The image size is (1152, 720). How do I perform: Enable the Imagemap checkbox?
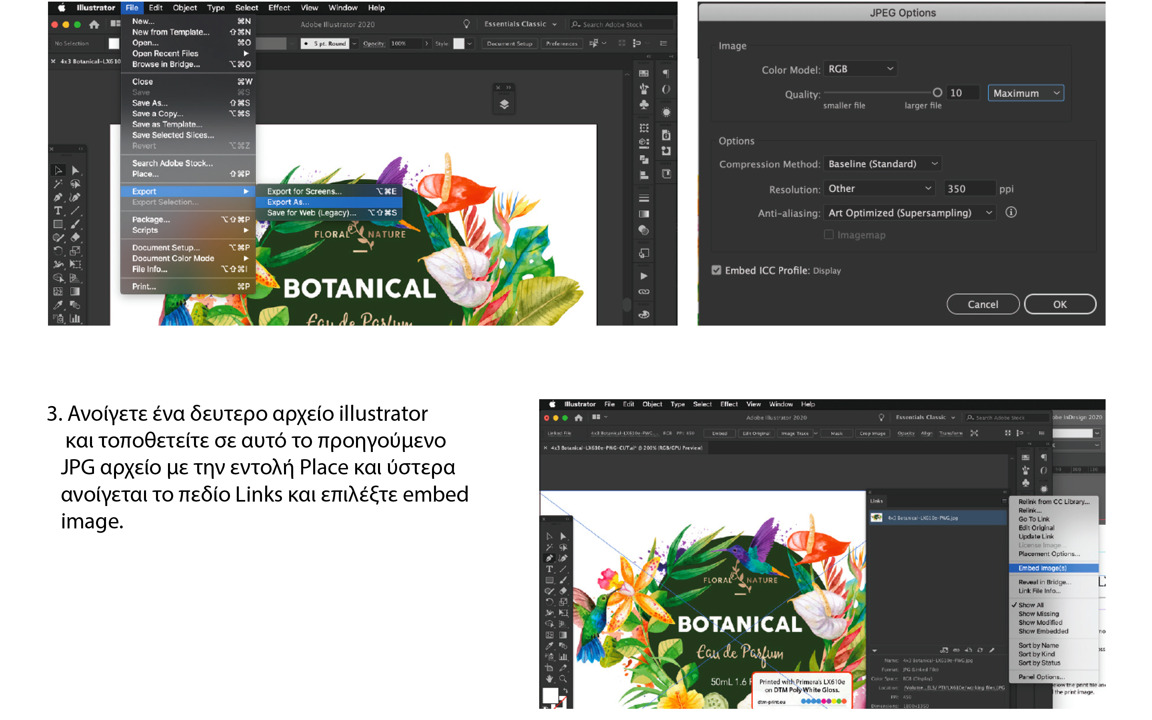[829, 235]
